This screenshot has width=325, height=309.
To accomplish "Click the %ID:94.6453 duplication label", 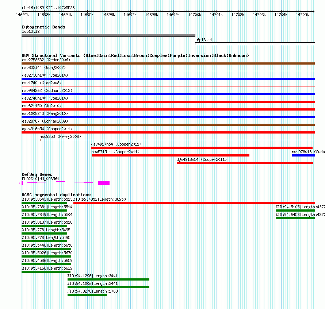I will click(x=300, y=215).
